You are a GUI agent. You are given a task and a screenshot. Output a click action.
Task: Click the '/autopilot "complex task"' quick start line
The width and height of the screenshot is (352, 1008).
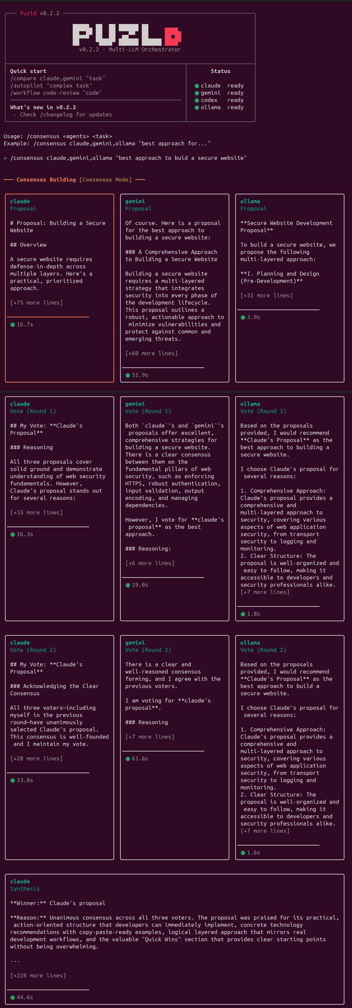(51, 85)
